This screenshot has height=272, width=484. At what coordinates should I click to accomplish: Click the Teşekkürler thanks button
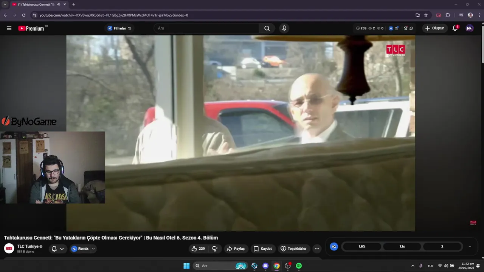tap(294, 249)
